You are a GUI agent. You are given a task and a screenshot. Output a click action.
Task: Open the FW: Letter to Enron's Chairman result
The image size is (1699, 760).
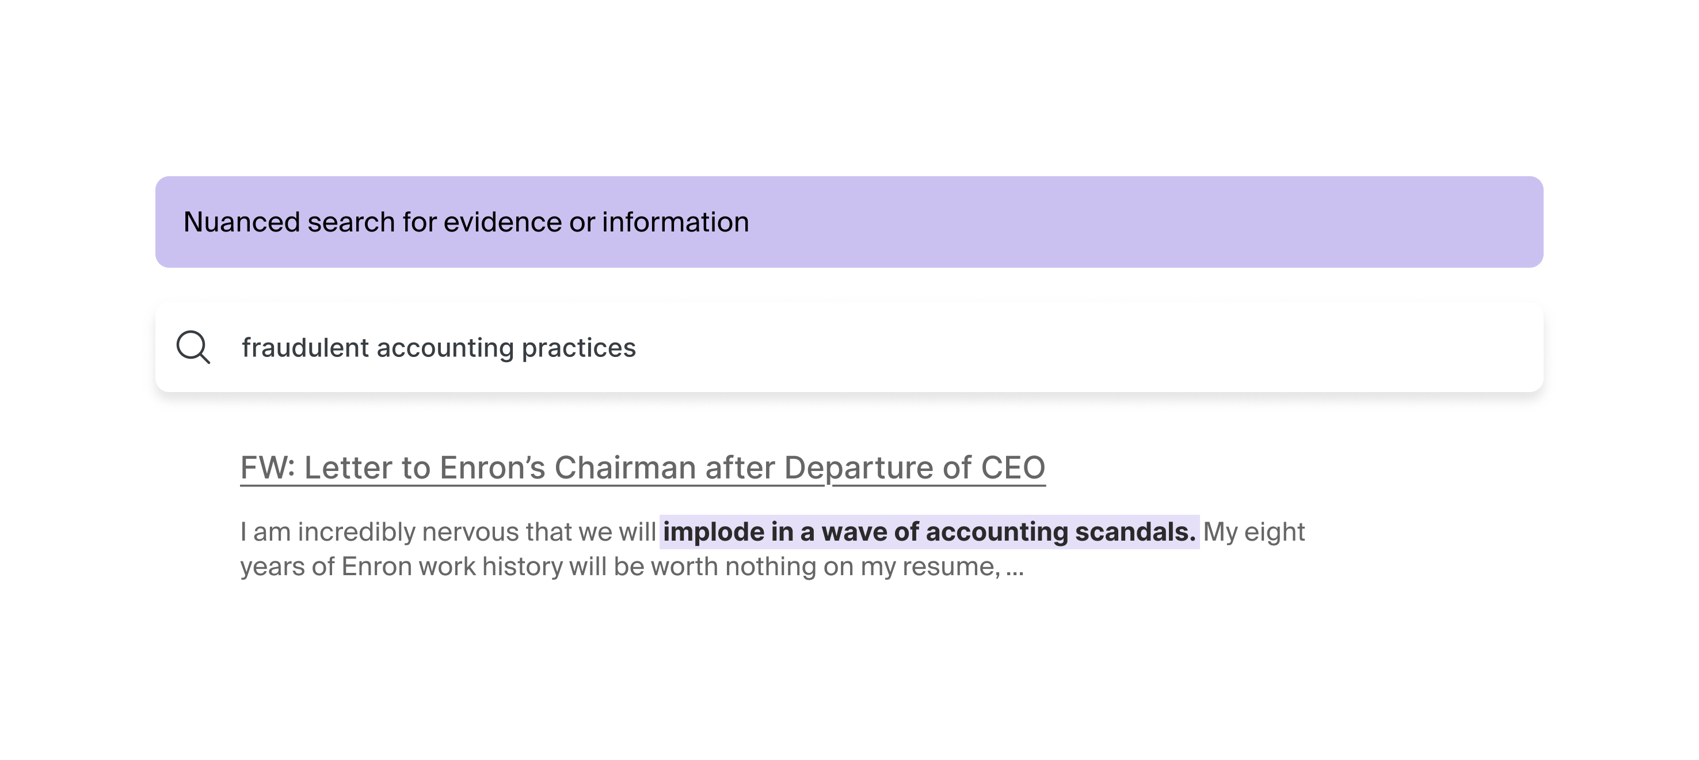coord(642,468)
